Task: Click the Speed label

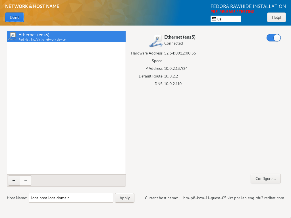Action: tap(157, 61)
